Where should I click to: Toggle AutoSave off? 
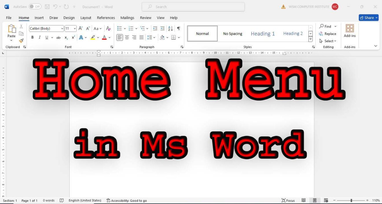click(x=34, y=6)
